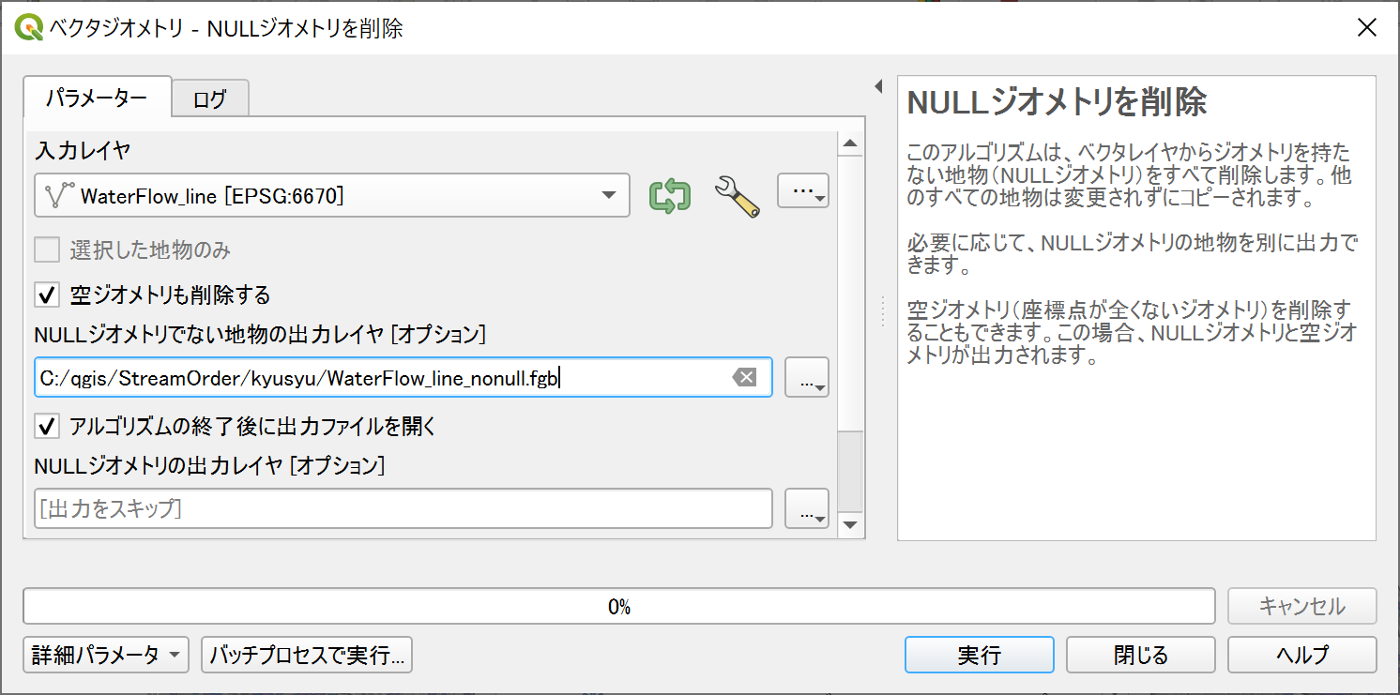Screen dimensions: 1400x695
Task: Collapse the help panel with the arrow
Action: (878, 85)
